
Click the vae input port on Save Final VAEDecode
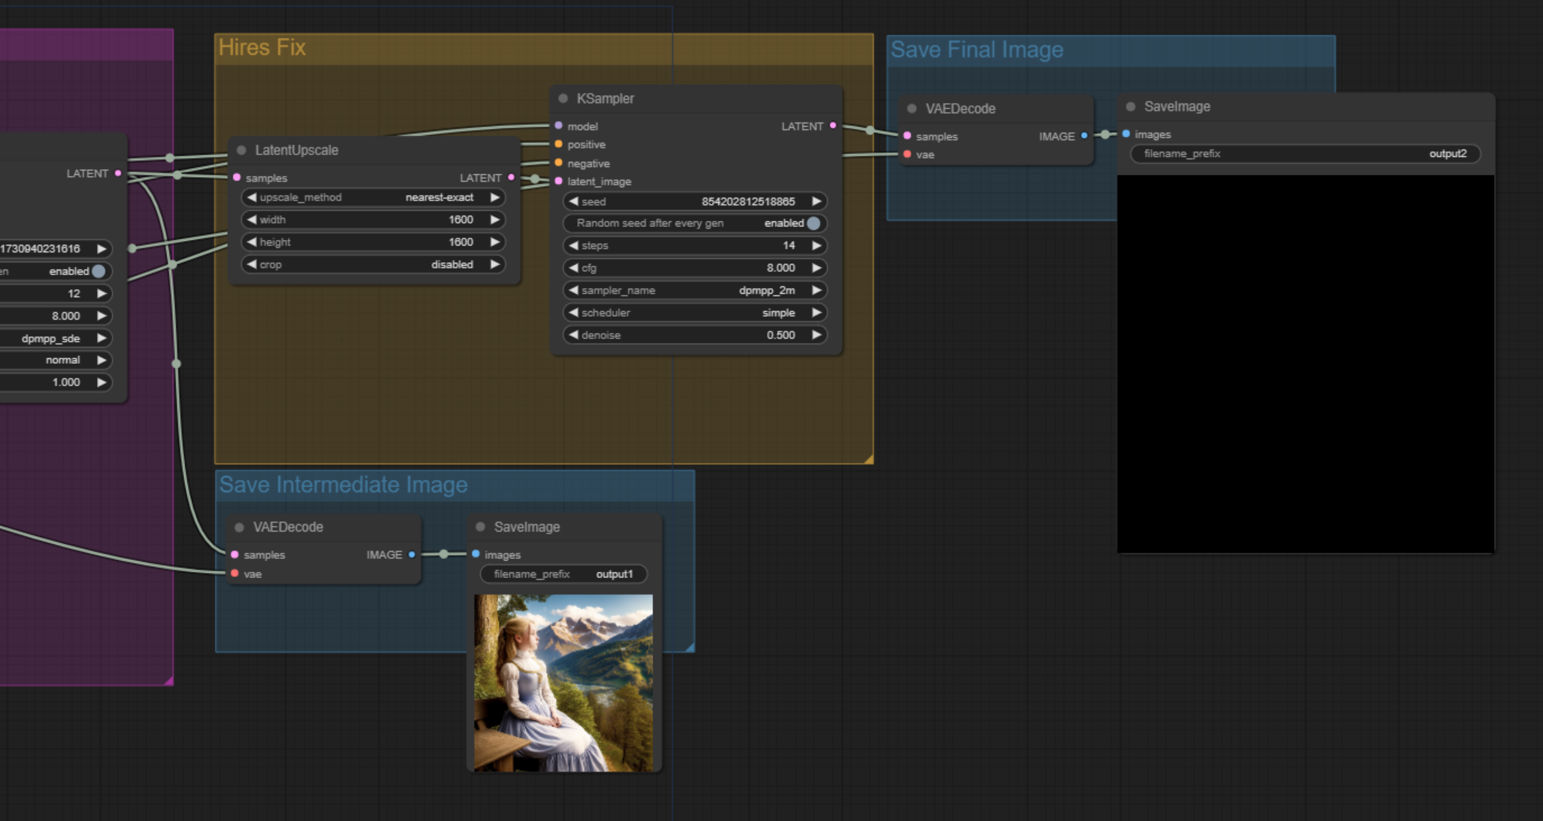907,154
